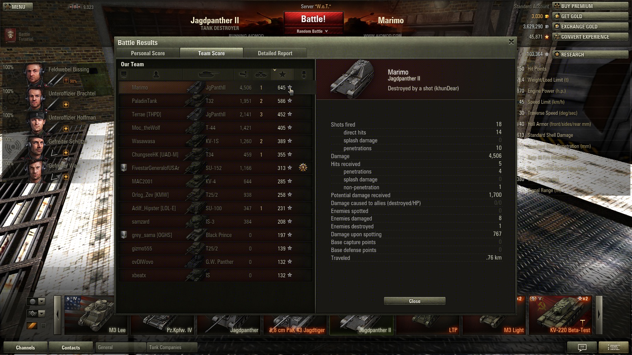Expand the nation filter globe dropdown
This screenshot has width=632, height=355.
(x=36, y=301)
